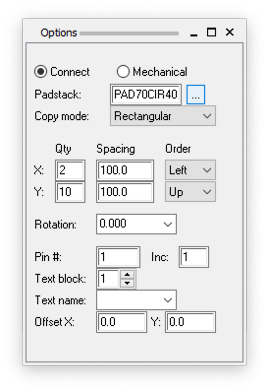Click the Offset Y field
269x392 pixels.
190,322
